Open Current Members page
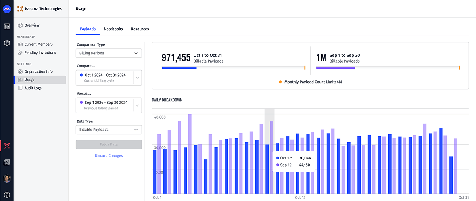The image size is (476, 201). click(38, 44)
